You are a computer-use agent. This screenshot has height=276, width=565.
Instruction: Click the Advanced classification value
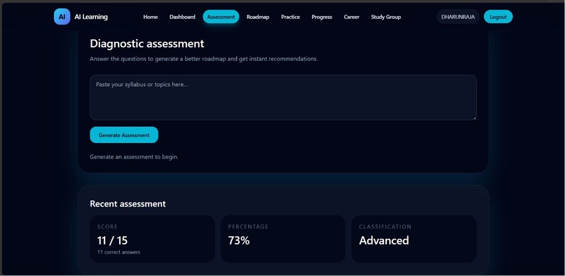(383, 240)
